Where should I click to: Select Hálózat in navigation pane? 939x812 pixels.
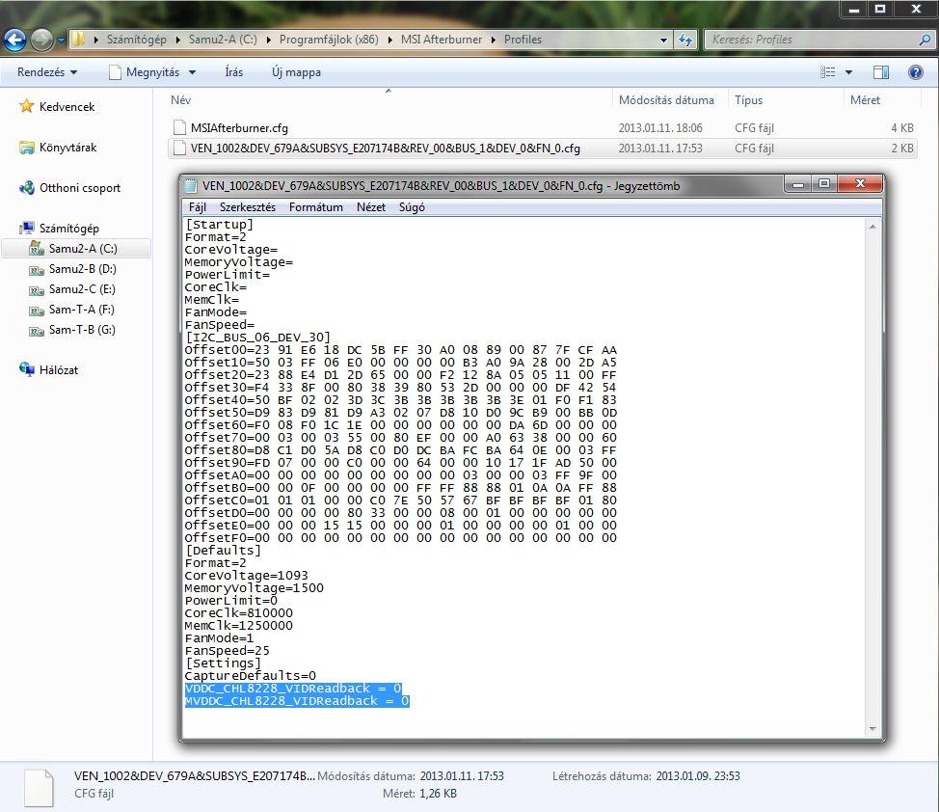pyautogui.click(x=59, y=370)
